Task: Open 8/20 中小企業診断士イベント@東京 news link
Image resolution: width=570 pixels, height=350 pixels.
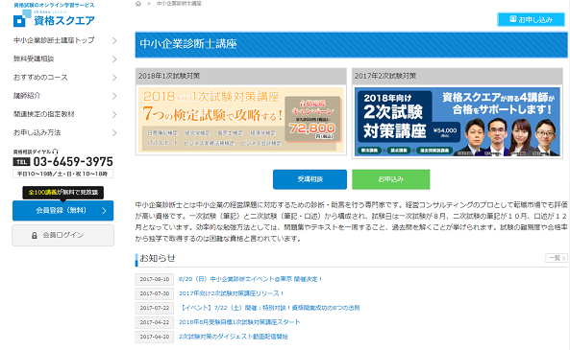Action: coord(250,279)
